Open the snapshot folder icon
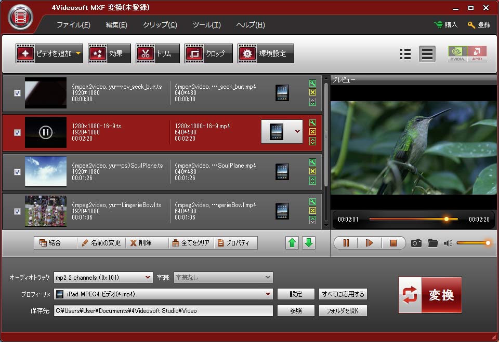The image size is (499, 342). pyautogui.click(x=432, y=243)
